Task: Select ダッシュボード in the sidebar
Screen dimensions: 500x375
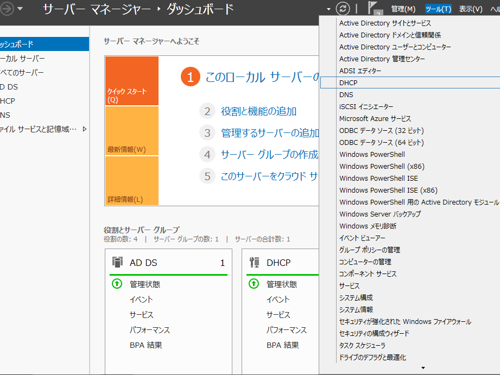Action: click(45, 44)
